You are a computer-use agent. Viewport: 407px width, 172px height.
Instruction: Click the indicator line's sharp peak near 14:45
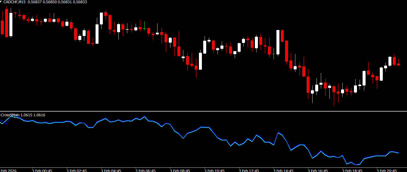278,133
